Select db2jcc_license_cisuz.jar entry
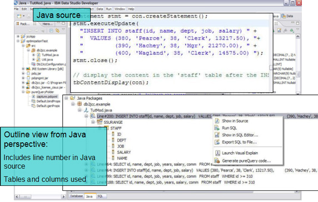Image resolution: width=318 pixels, height=202 pixels. [x=48, y=88]
